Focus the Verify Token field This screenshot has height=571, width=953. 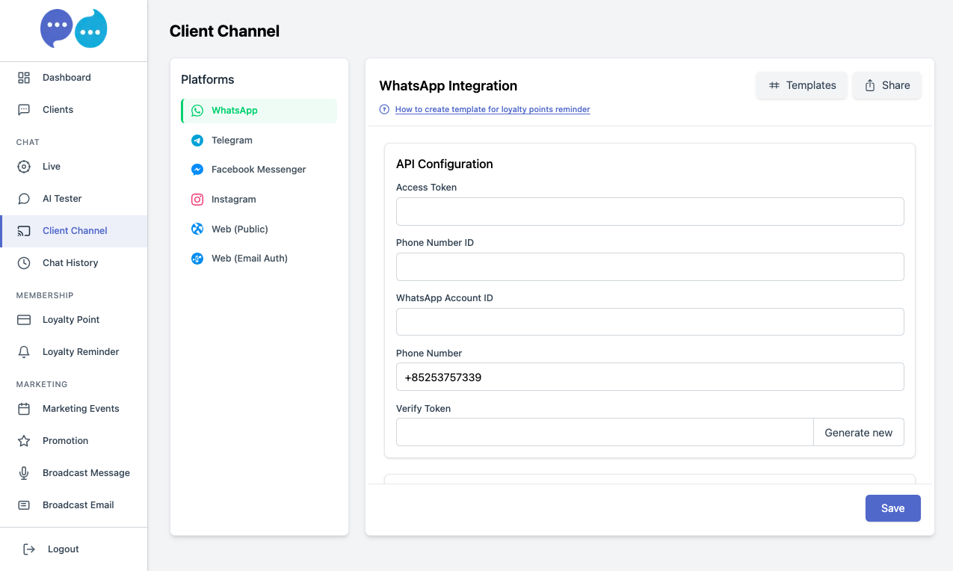pos(605,433)
